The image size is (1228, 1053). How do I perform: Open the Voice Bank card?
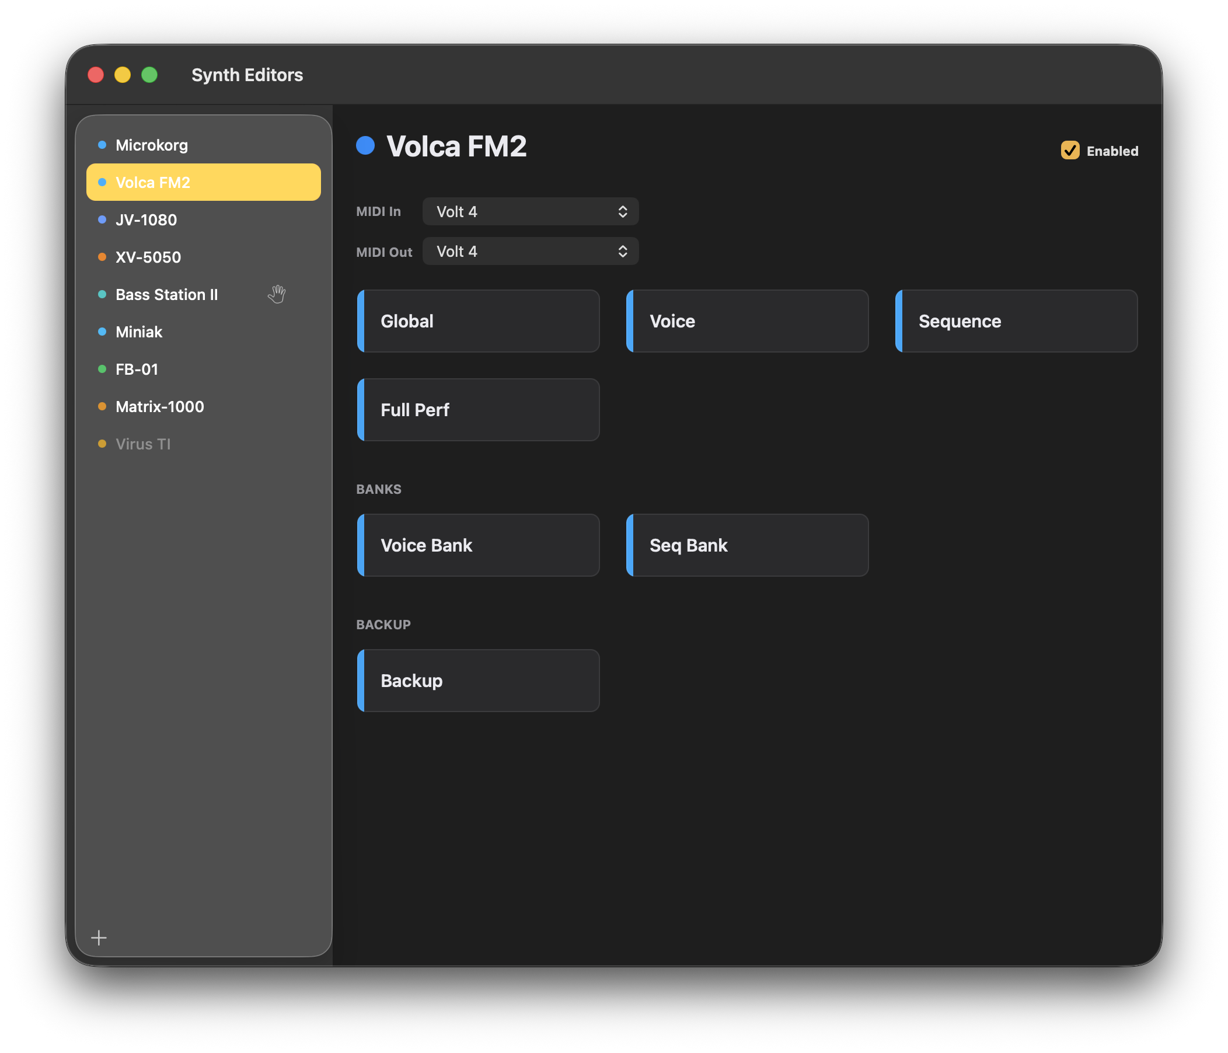478,545
